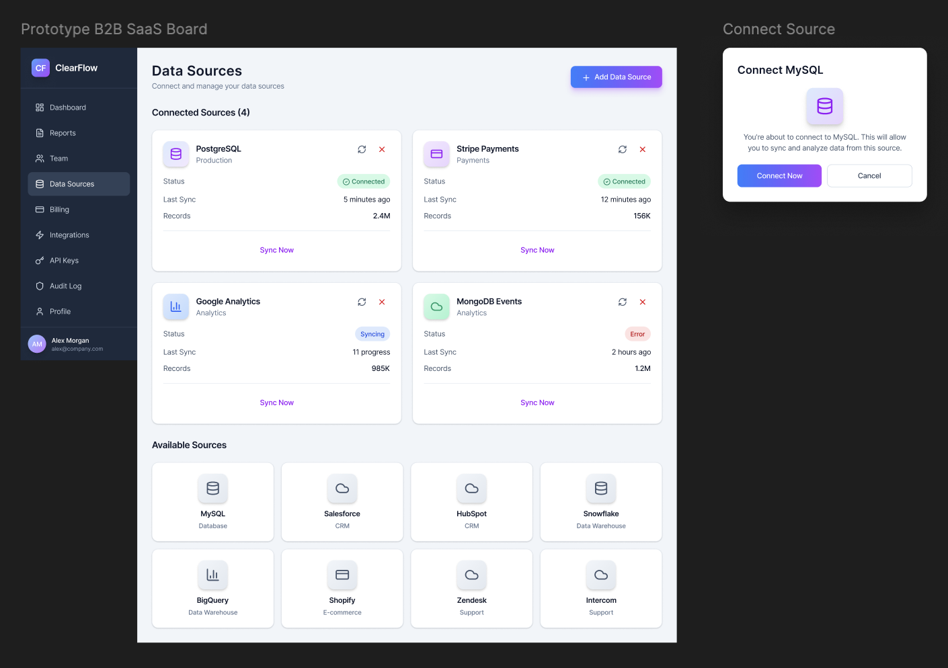Click the 'alex@company.com' email text
Screen dimensions: 948x668
pyautogui.click(x=77, y=349)
